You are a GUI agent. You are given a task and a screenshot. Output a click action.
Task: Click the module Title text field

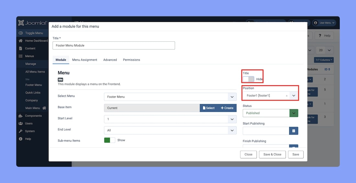pos(114,46)
